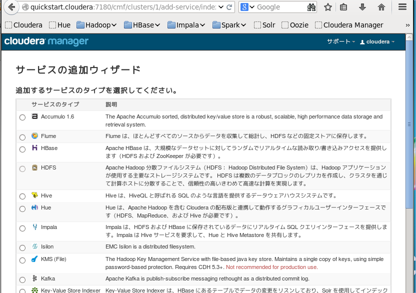Click the binoculars search icon
The image size is (416, 293).
(311, 7)
